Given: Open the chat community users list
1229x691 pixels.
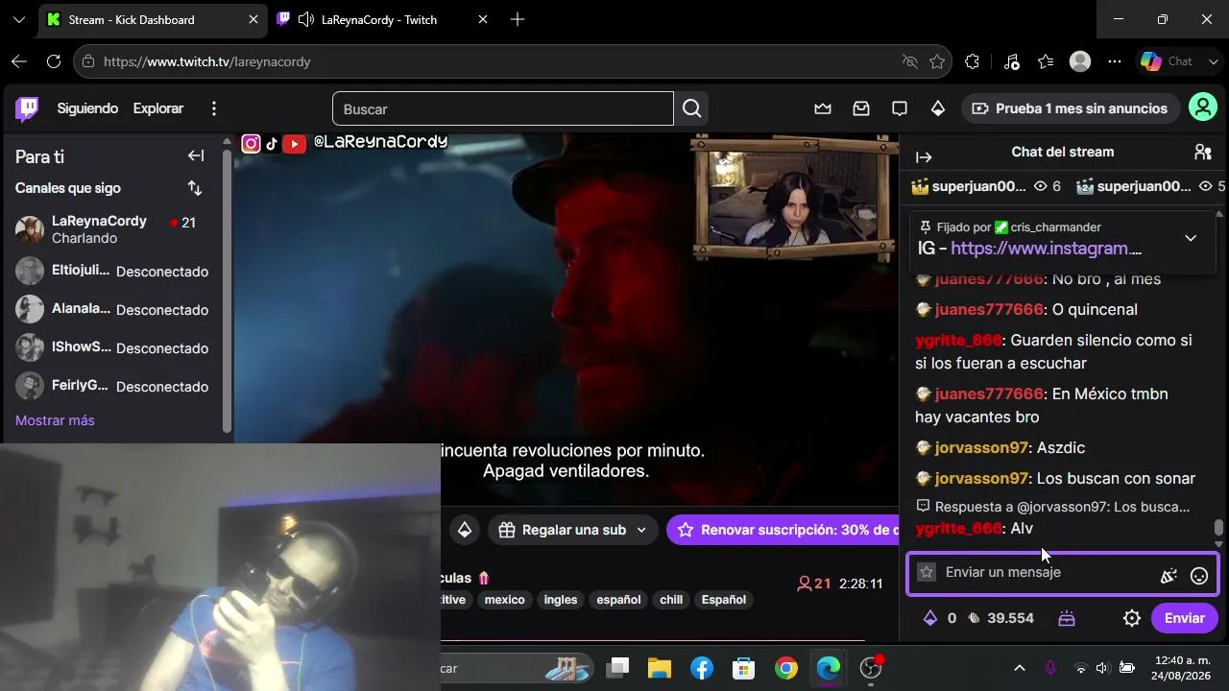Looking at the screenshot, I should [1203, 152].
